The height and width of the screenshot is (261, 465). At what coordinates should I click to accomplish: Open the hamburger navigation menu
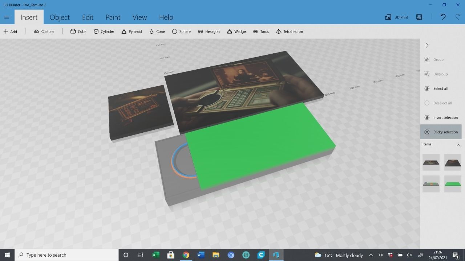(x=7, y=17)
